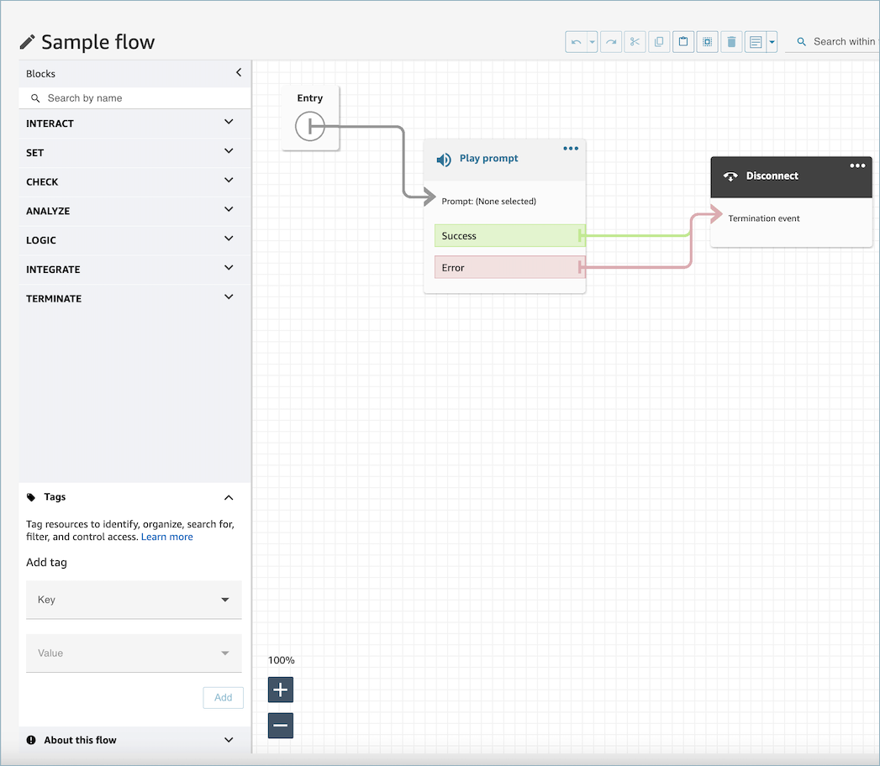This screenshot has width=880, height=766.
Task: Follow the Learn more link
Action: click(167, 537)
